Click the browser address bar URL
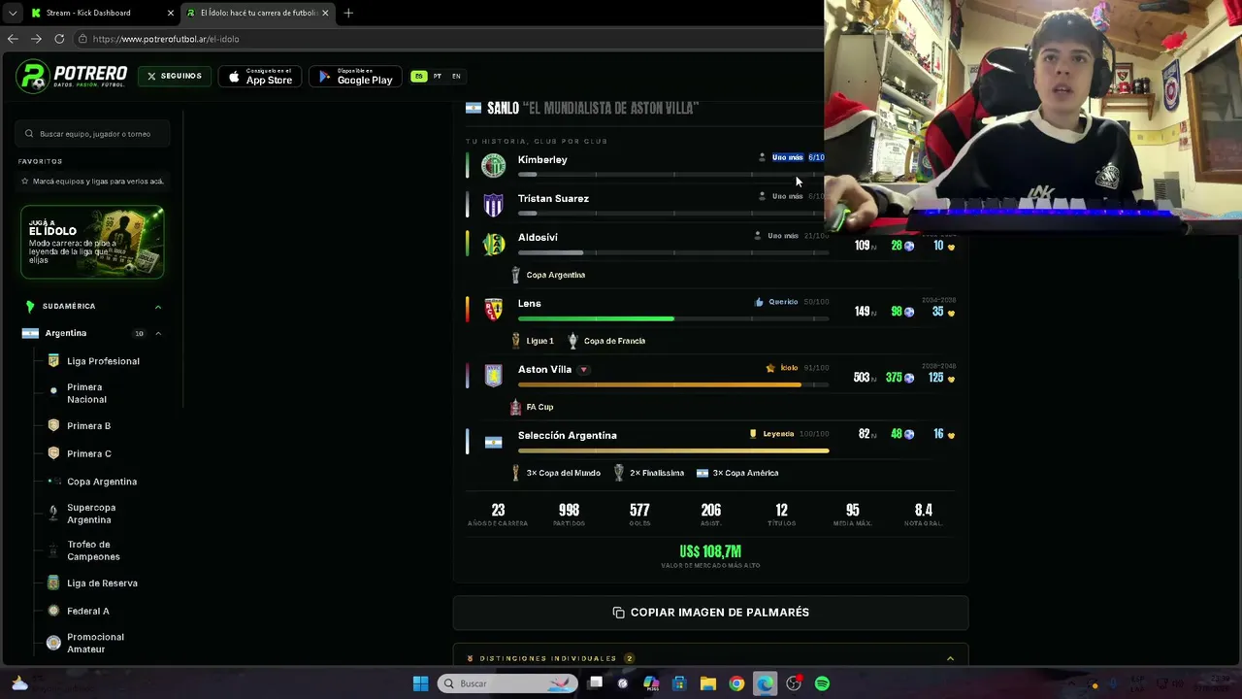Screen dimensions: 1242x699 tap(166, 39)
